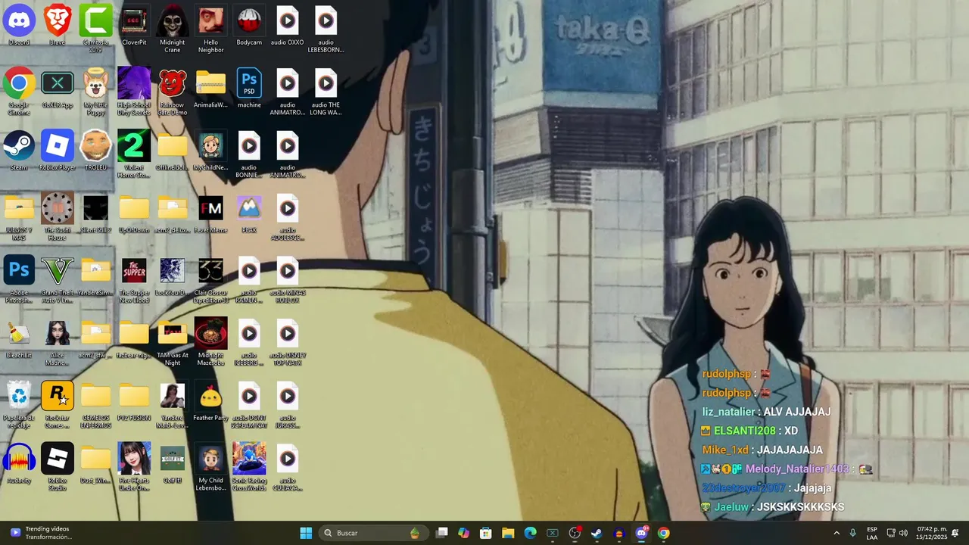Select the Alice Madness desktop icon

coord(58,342)
